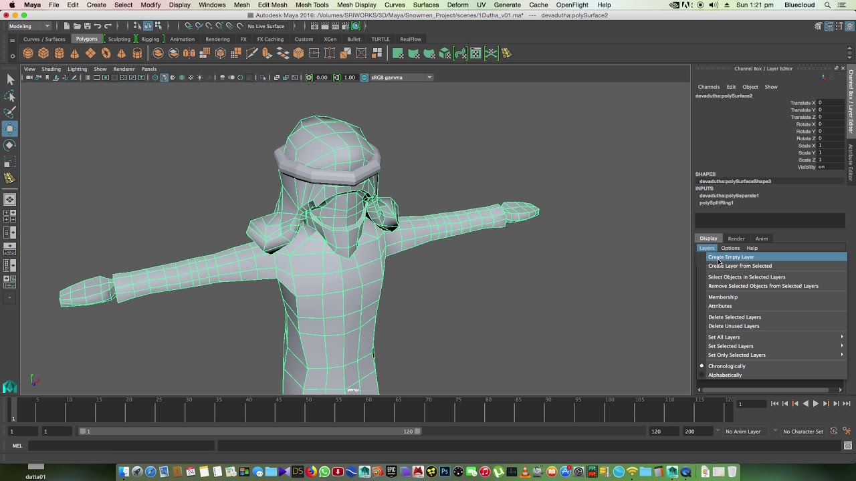Click the No Live Surface button
The width and height of the screenshot is (856, 481).
(x=266, y=26)
